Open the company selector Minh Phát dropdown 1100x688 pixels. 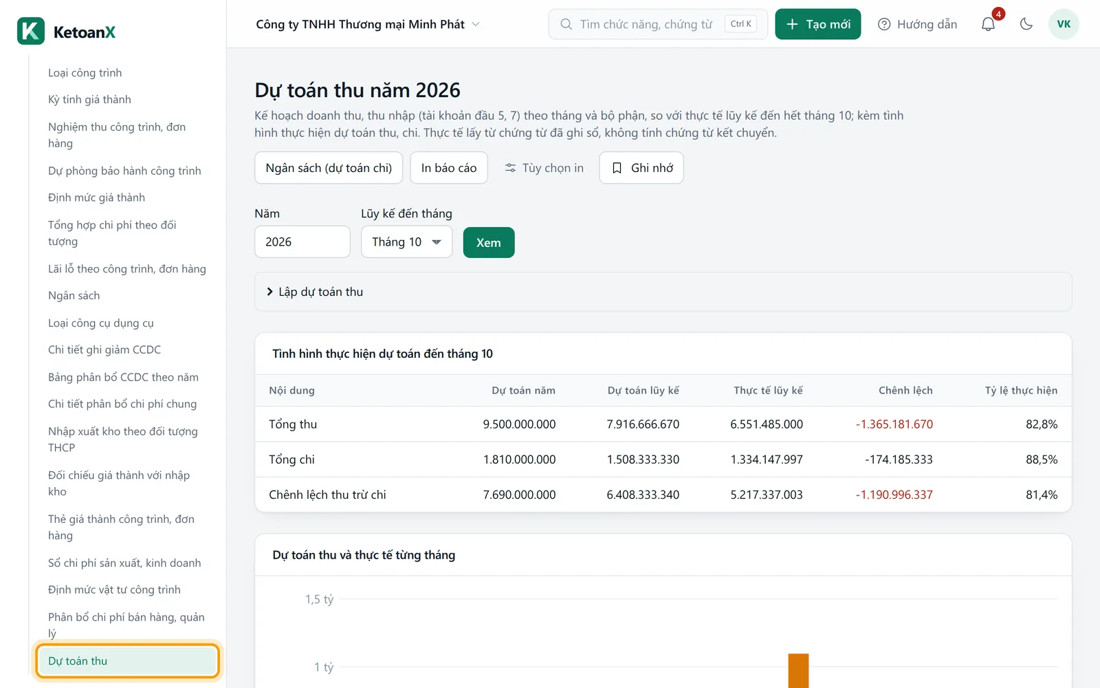point(368,24)
